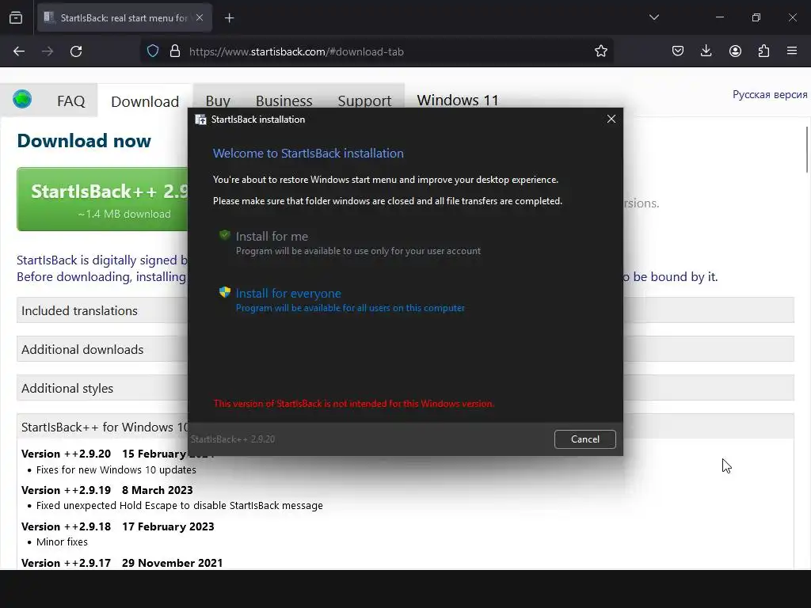811x608 pixels.
Task: Switch to the Support tab
Action: click(x=364, y=101)
